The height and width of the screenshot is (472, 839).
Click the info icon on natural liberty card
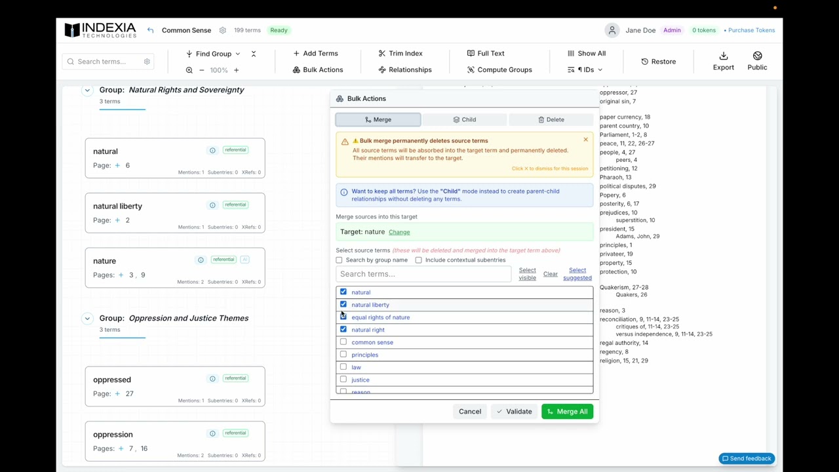[212, 205]
